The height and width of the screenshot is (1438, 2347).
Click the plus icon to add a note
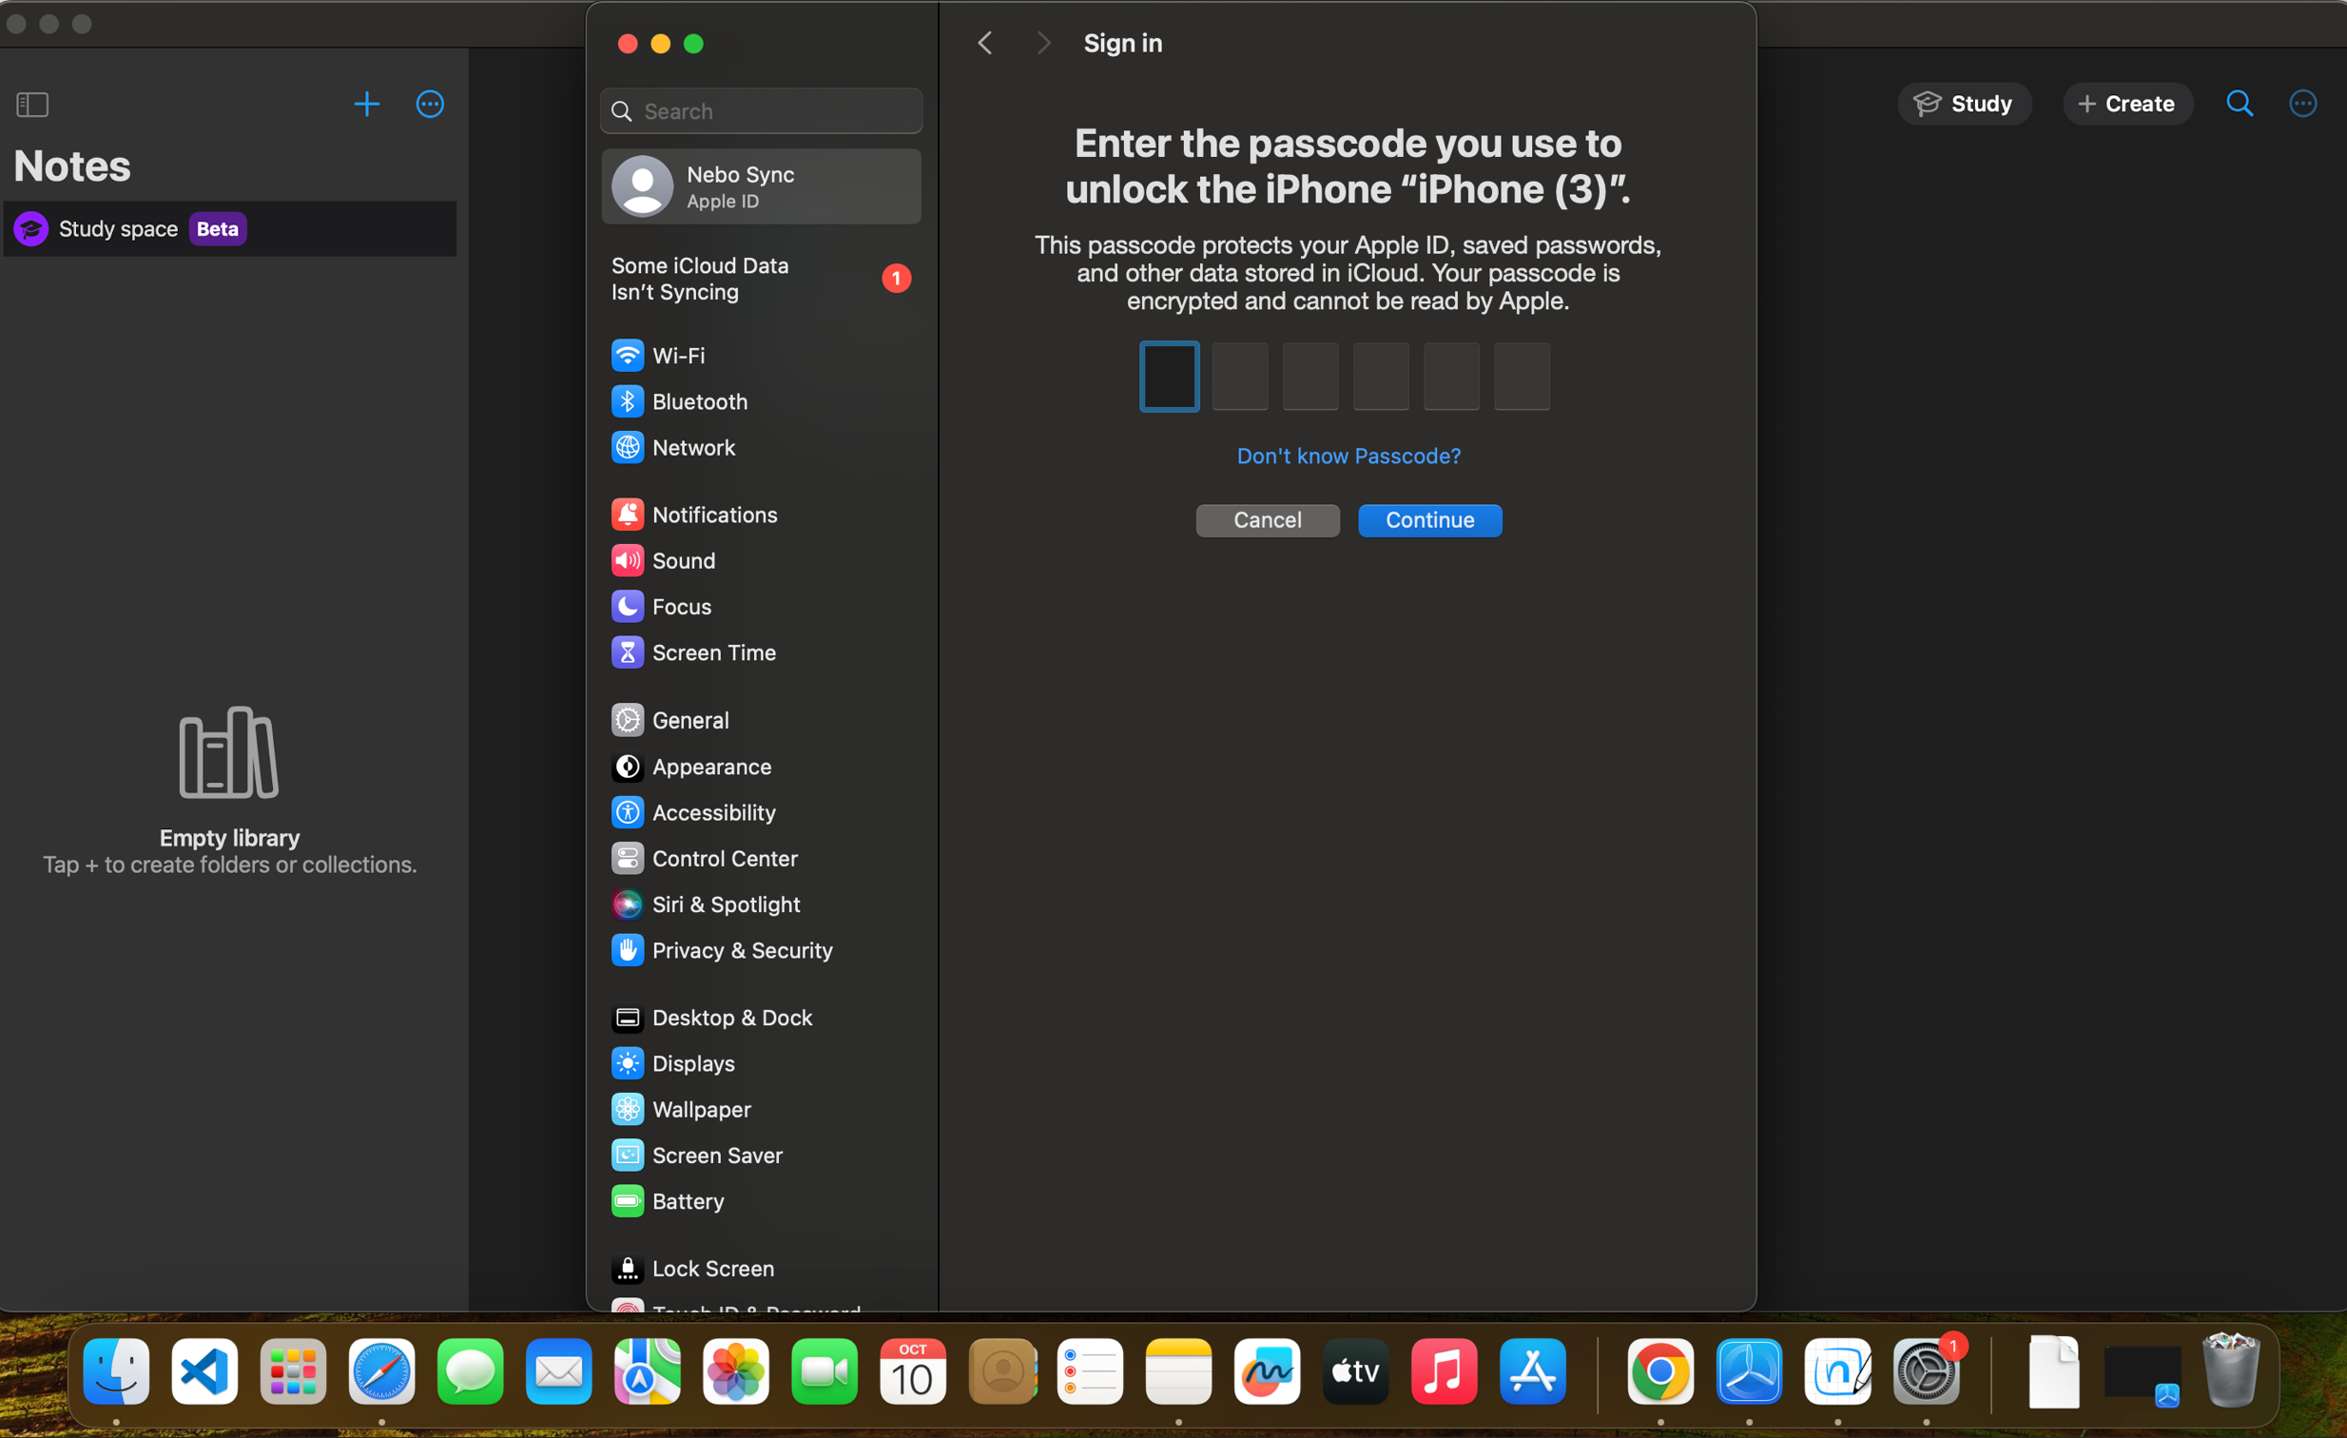(367, 104)
